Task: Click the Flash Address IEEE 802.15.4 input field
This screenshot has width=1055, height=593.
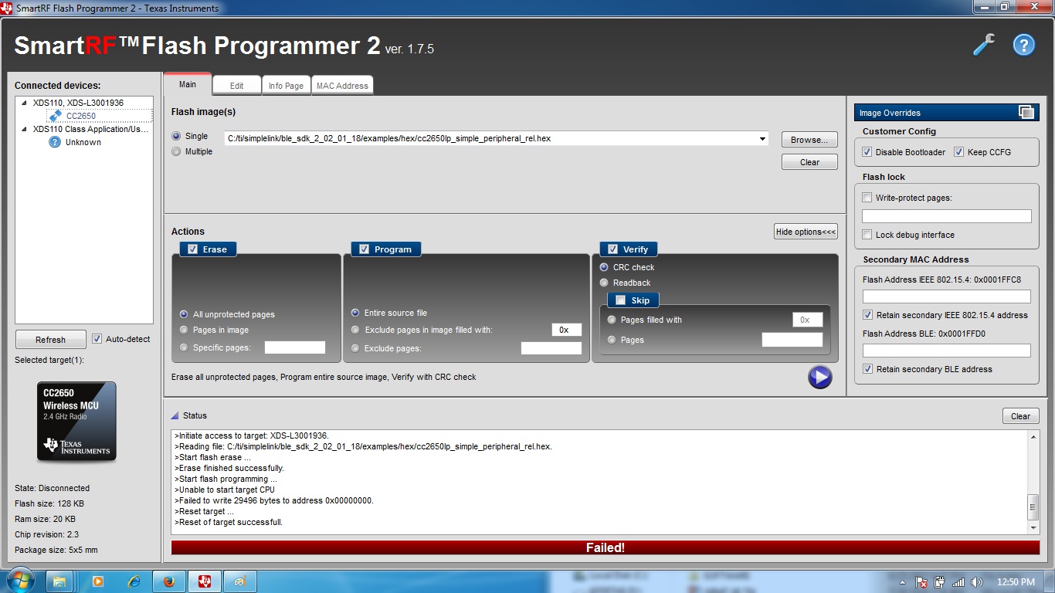Action: (x=947, y=296)
